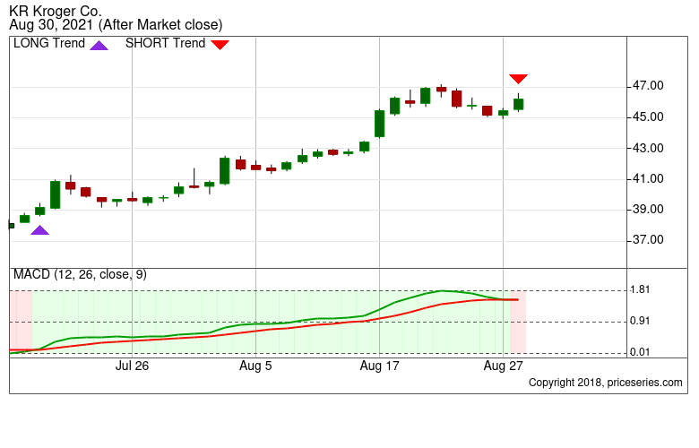699x448 pixels.
Task: Click the "LONG Trend" legend label
Action: [49, 43]
